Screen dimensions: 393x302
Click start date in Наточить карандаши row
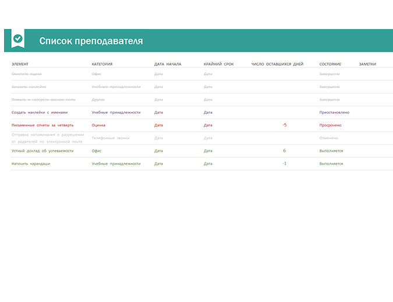click(158, 164)
